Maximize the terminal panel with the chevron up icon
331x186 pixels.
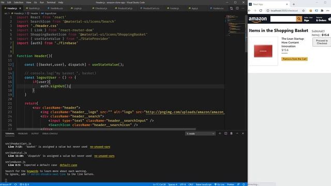tap(237, 133)
